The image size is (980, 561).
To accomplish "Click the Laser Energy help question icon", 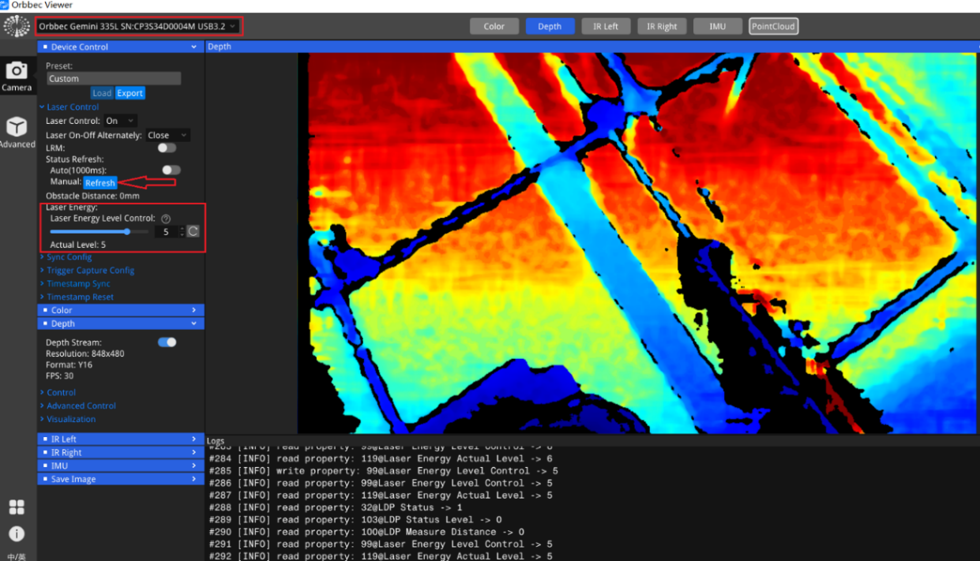I will pyautogui.click(x=165, y=219).
